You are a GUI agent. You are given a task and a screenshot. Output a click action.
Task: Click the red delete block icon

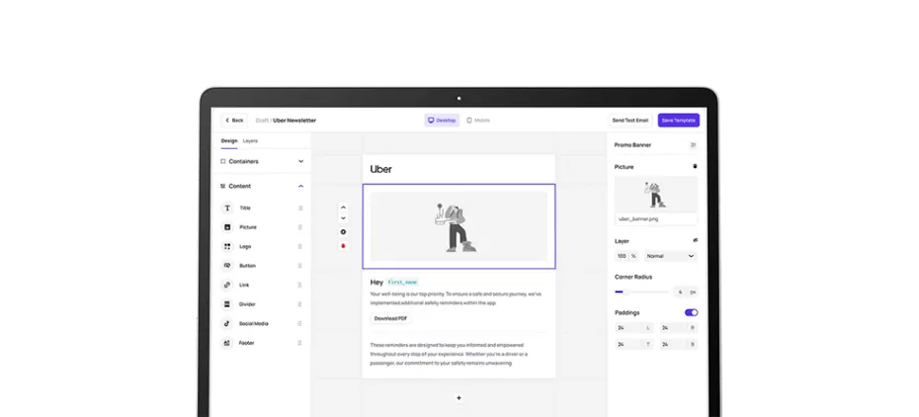pos(343,245)
